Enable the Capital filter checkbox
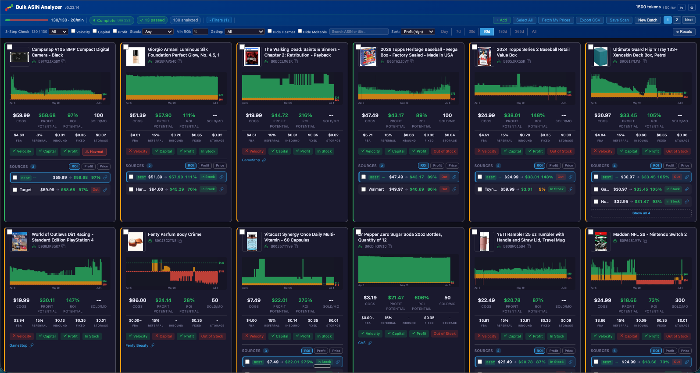 (x=95, y=31)
